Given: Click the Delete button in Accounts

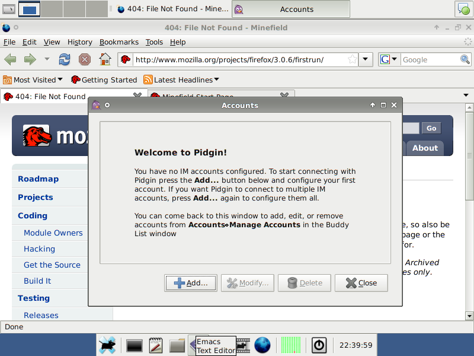Looking at the screenshot, I should (305, 283).
